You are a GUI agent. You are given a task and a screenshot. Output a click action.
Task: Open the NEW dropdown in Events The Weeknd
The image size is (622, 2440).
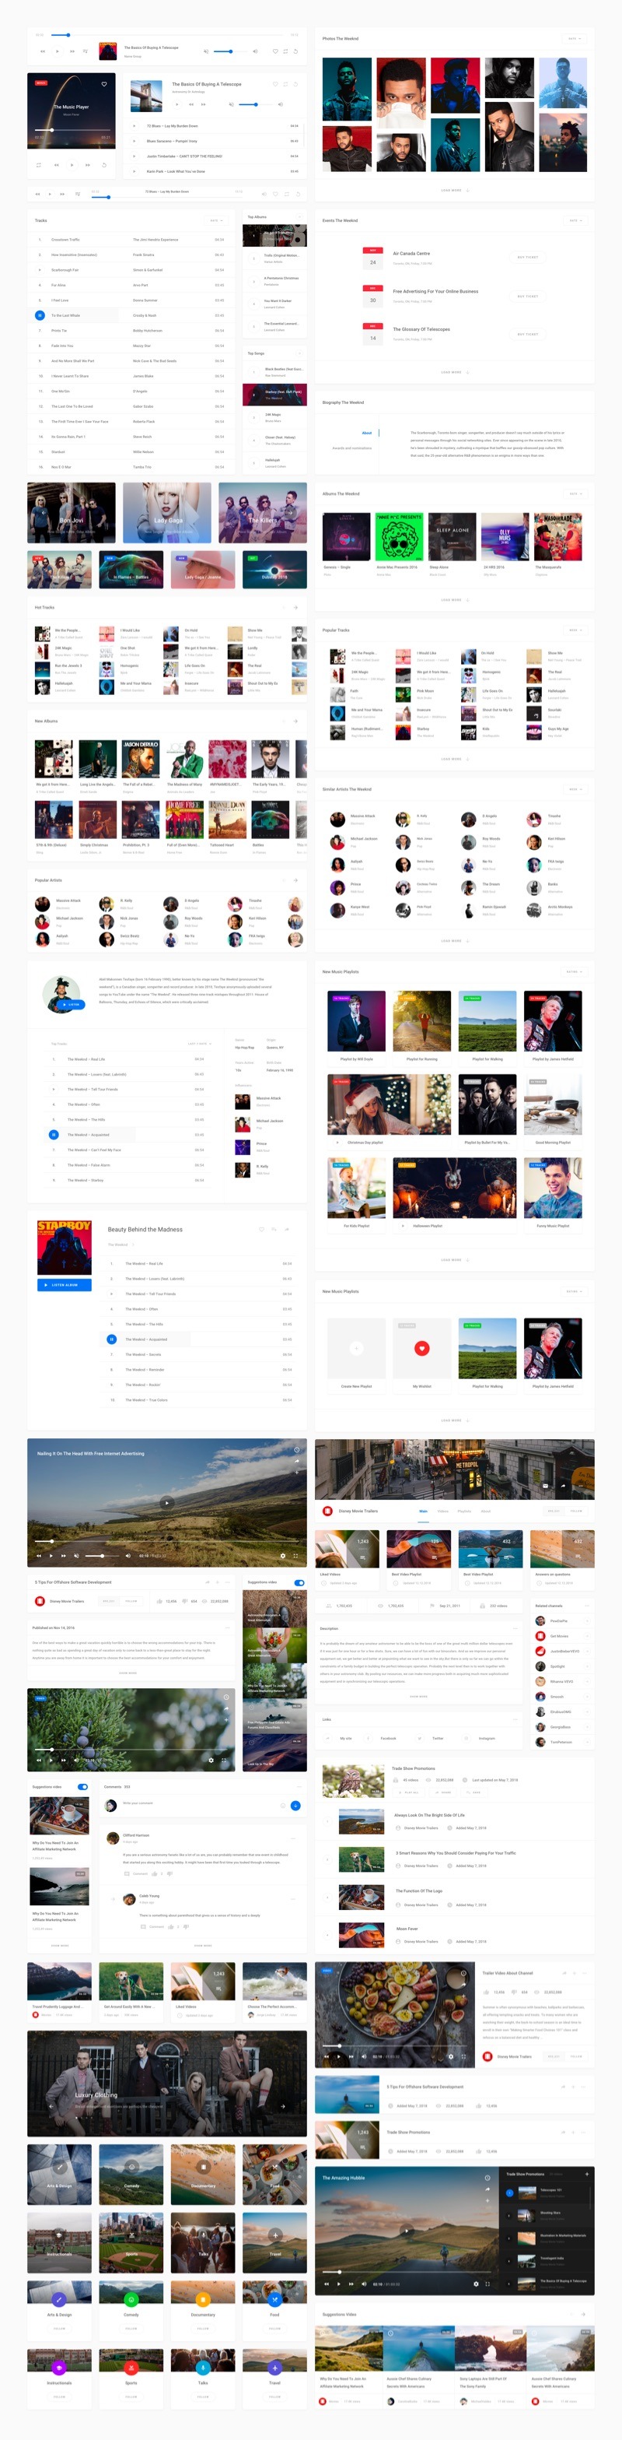[575, 221]
